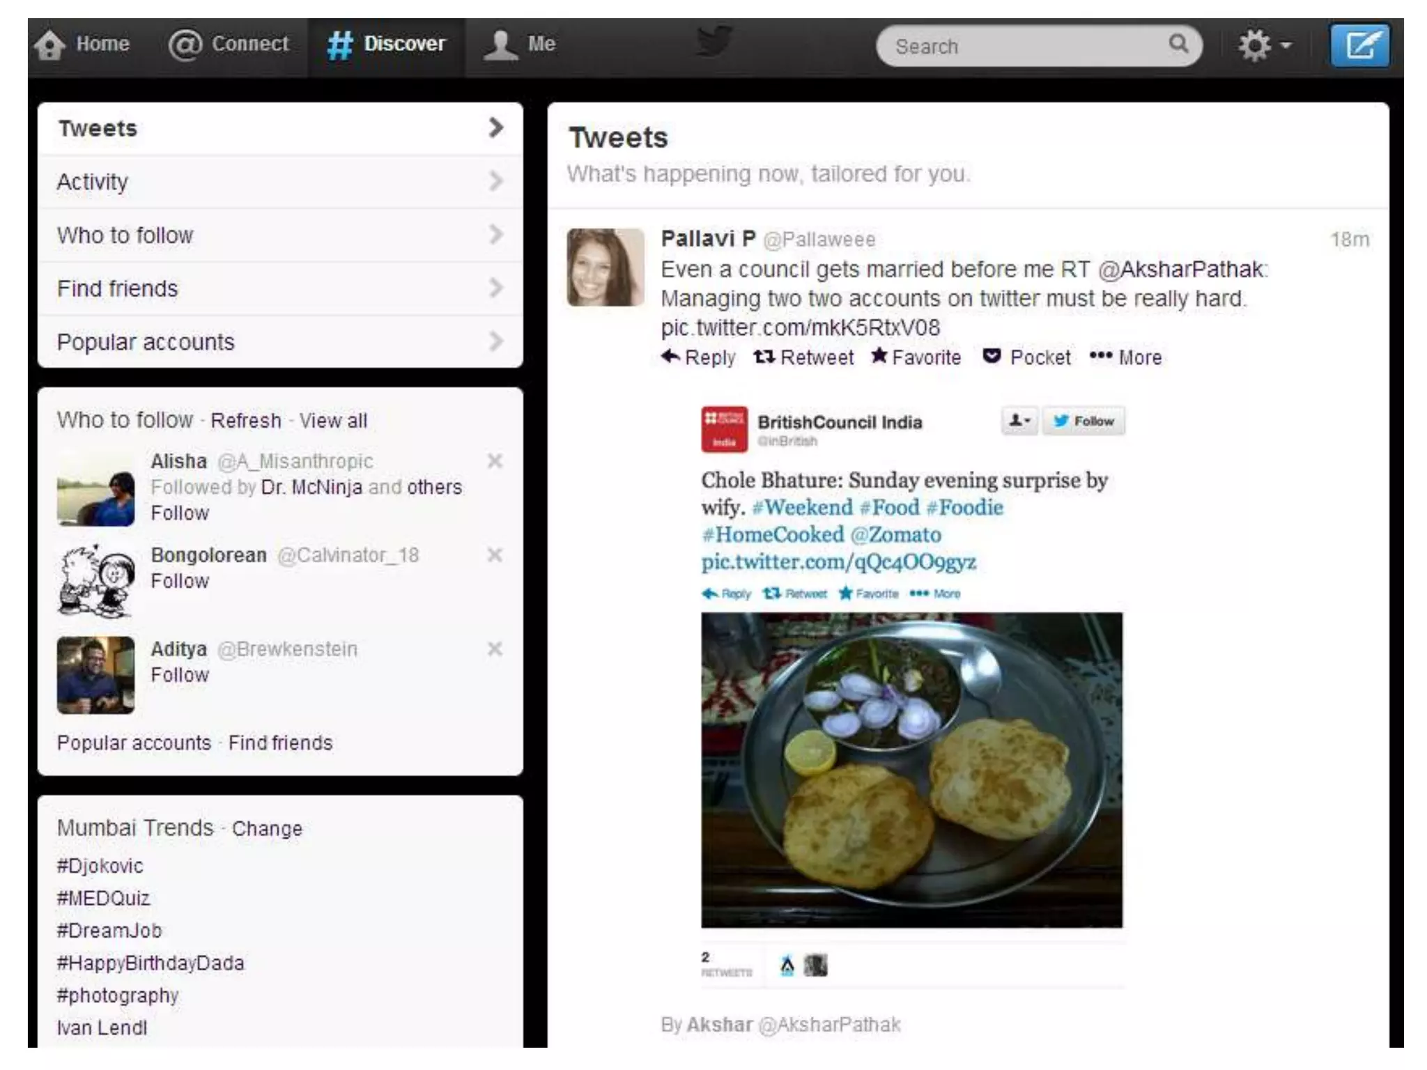Save tweet to Pocket

click(1026, 357)
